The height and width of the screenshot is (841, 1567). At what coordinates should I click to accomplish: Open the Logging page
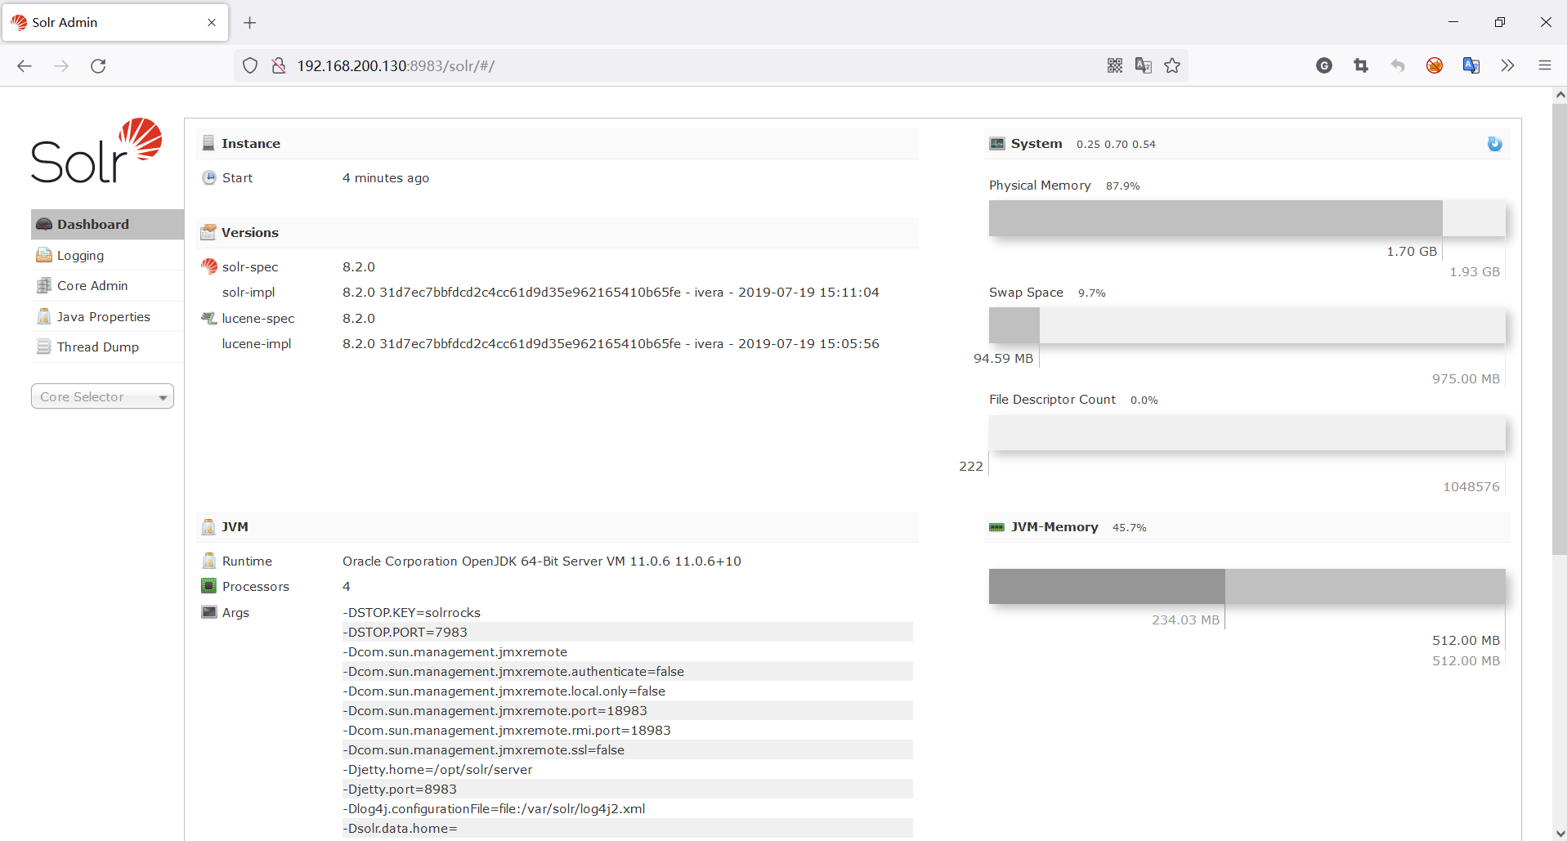point(107,255)
